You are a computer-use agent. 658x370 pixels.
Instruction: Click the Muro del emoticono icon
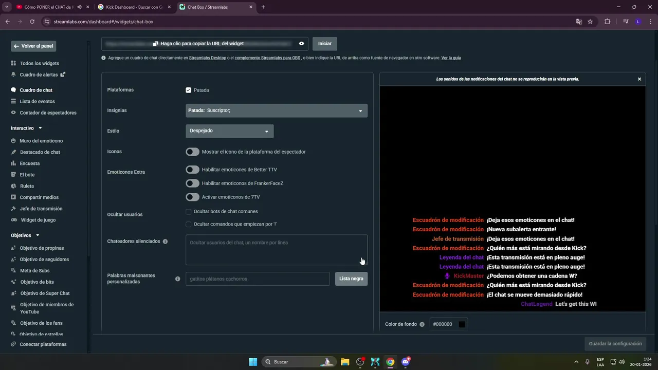coord(13,141)
